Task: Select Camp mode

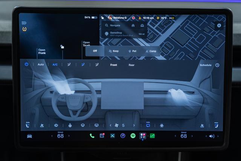Action: coord(151,51)
